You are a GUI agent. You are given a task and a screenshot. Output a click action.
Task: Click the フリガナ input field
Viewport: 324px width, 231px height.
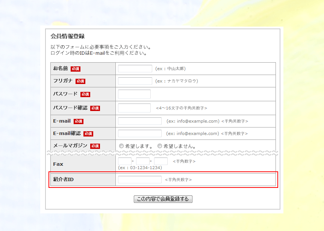coord(135,81)
